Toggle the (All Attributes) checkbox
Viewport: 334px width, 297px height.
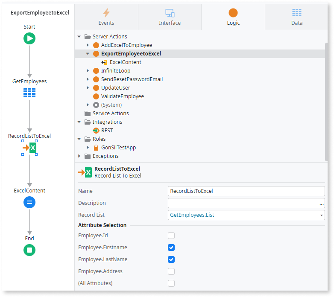tap(171, 283)
